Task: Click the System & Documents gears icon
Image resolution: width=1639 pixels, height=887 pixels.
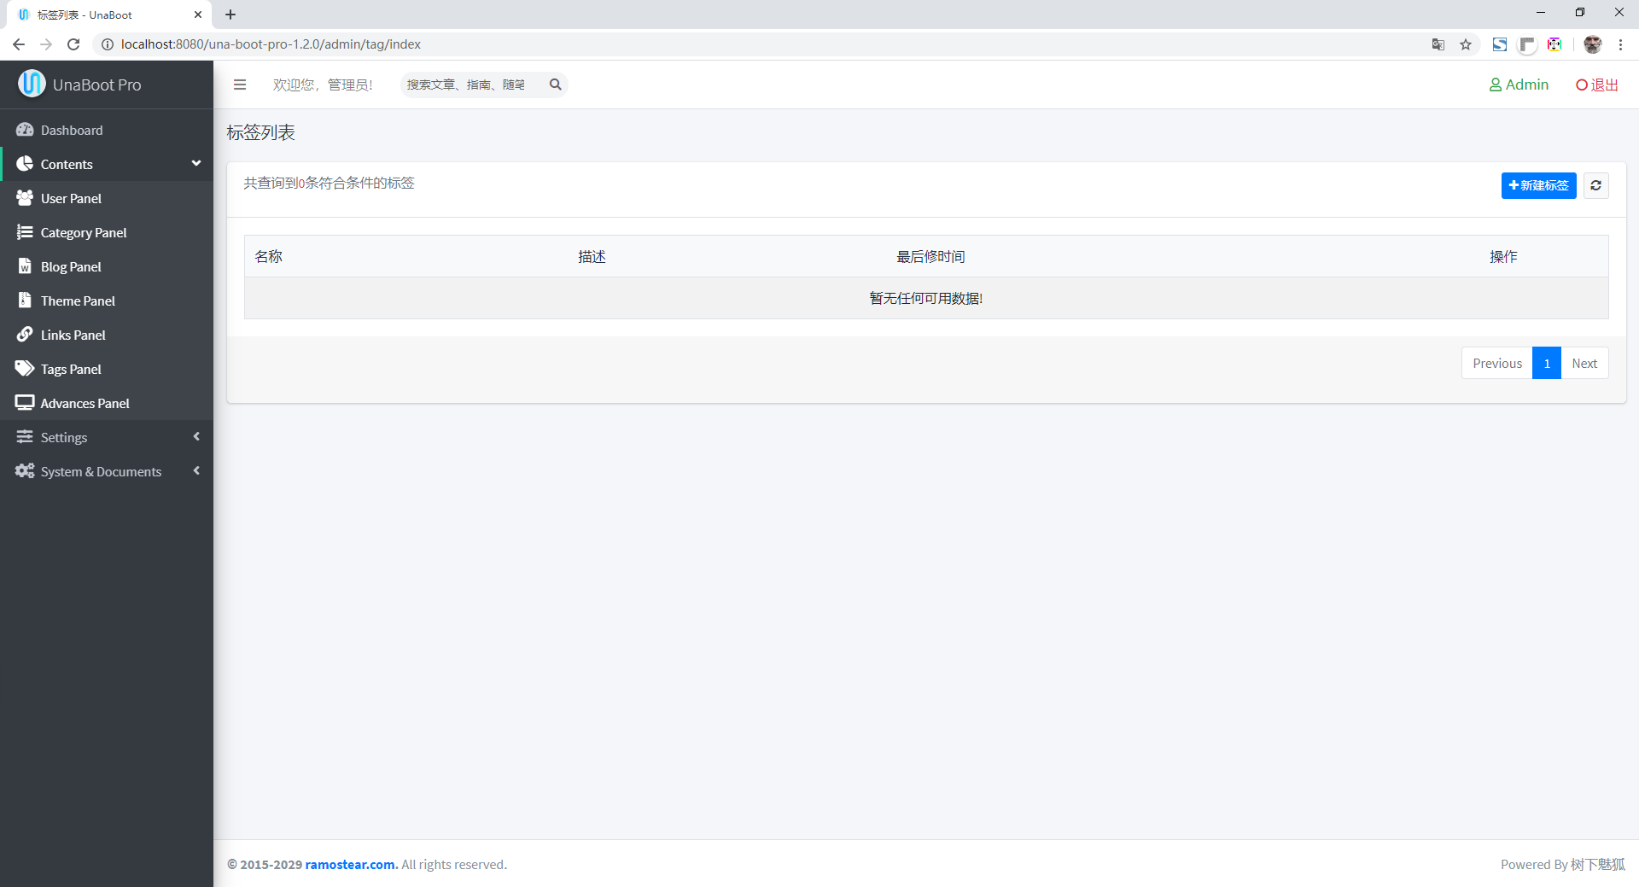Action: pos(25,471)
